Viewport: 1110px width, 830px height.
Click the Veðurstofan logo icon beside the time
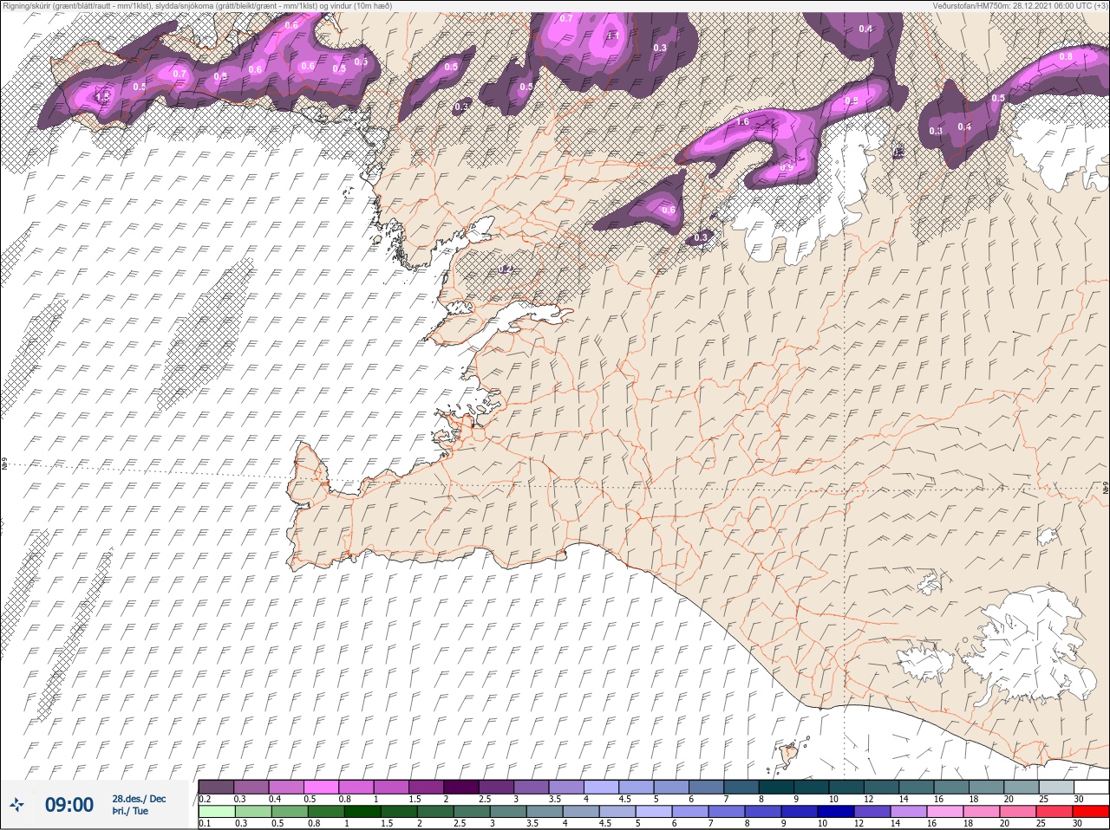tap(17, 805)
